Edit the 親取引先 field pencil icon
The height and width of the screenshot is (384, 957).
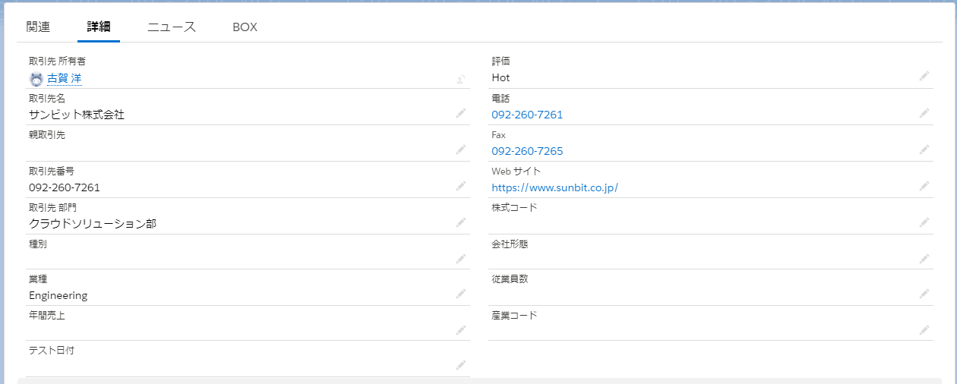click(x=460, y=150)
